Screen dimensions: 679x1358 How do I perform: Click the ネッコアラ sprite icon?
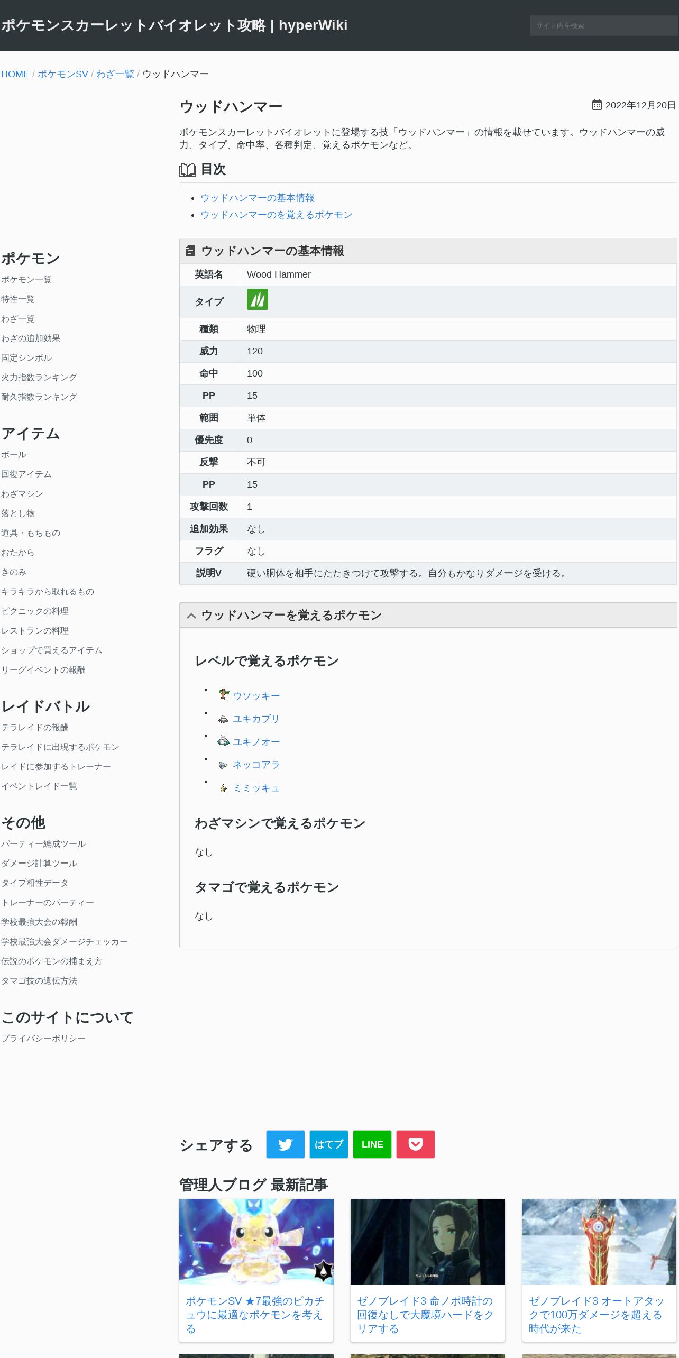click(224, 765)
